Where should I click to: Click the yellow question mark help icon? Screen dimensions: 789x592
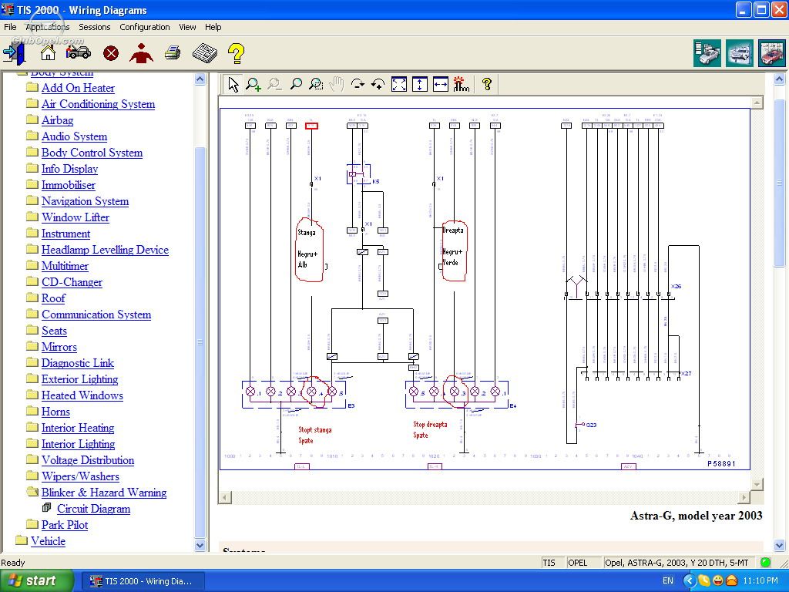tap(236, 53)
